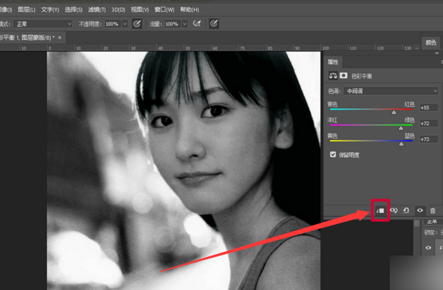Switch to the 颜色 panel tab
This screenshot has height=290, width=443.
pos(431,43)
